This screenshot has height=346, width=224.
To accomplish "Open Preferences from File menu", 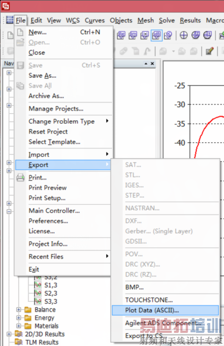I will pyautogui.click(x=48, y=221).
